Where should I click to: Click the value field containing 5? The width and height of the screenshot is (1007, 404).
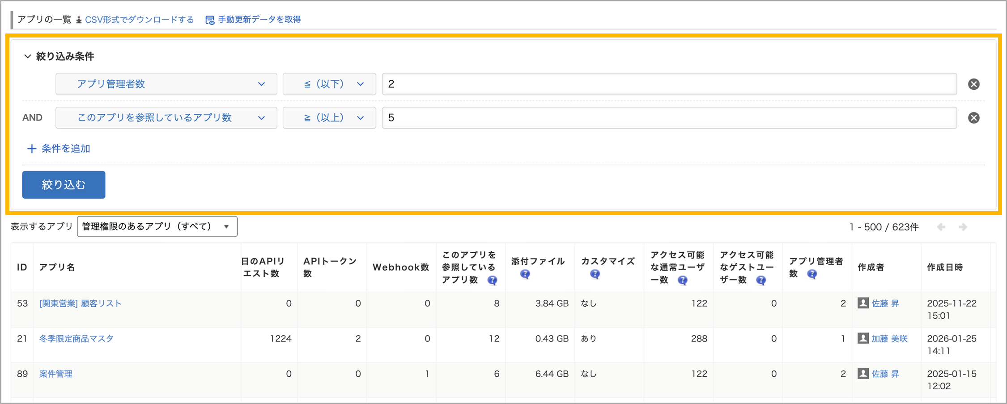[669, 118]
